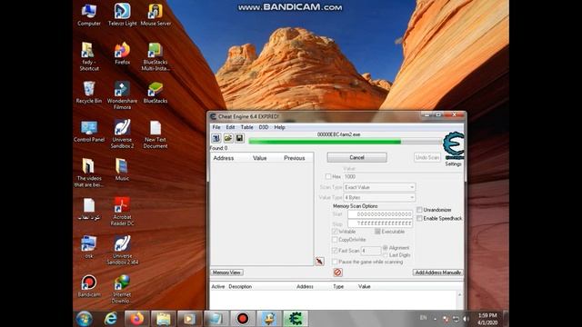Click the Stop address field
Image resolution: width=582 pixels, height=327 pixels.
(380, 223)
